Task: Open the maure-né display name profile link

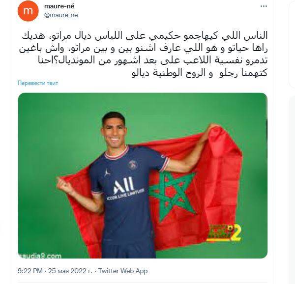Action: (x=59, y=6)
